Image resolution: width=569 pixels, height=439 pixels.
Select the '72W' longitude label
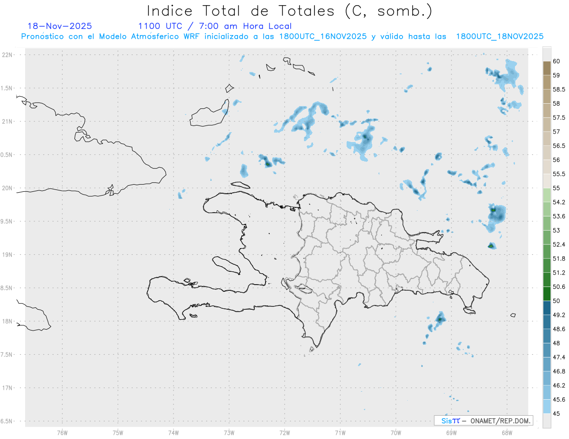(284, 432)
